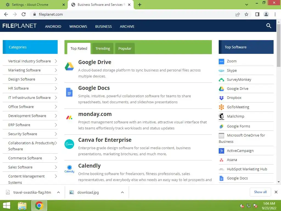Image resolution: width=281 pixels, height=211 pixels.
Task: Open options arrow for travel-swastika-flag.htm download
Action: tap(58, 192)
